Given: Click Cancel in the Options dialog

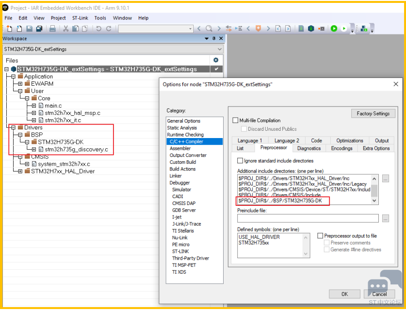Looking at the screenshot, I should [x=379, y=294].
